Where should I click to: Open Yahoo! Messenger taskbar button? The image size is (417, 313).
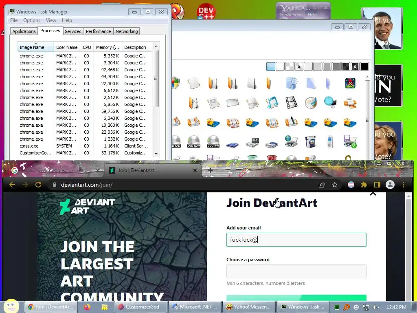249,307
